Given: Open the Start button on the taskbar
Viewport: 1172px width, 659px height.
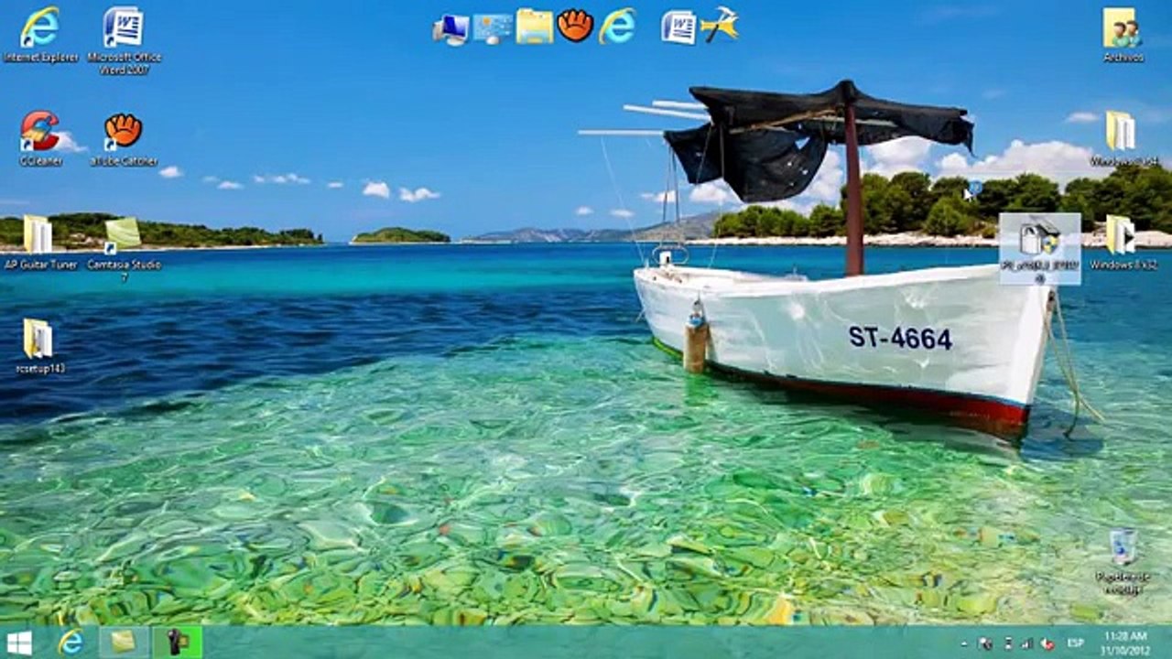Looking at the screenshot, I should (x=19, y=642).
